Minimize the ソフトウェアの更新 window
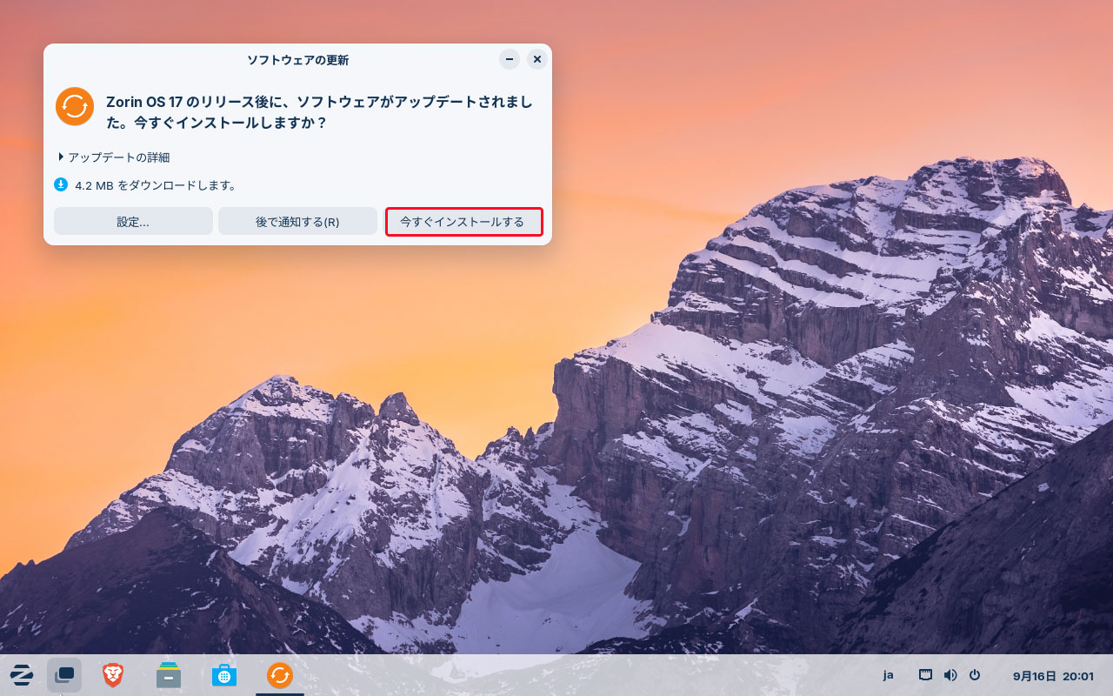Image resolution: width=1113 pixels, height=696 pixels. point(510,59)
